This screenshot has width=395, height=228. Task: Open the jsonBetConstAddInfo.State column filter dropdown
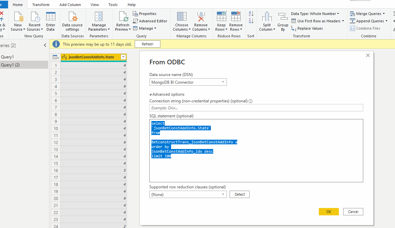(123, 57)
